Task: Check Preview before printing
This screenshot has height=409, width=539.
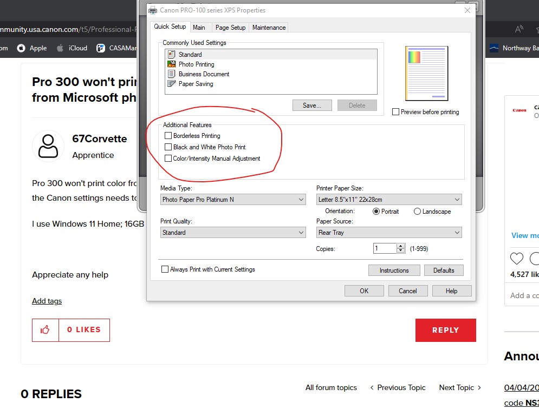Action: (x=395, y=112)
